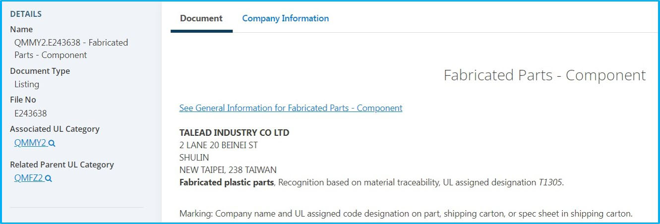Click the file number E243638 value
The width and height of the screenshot is (660, 224).
[31, 113]
